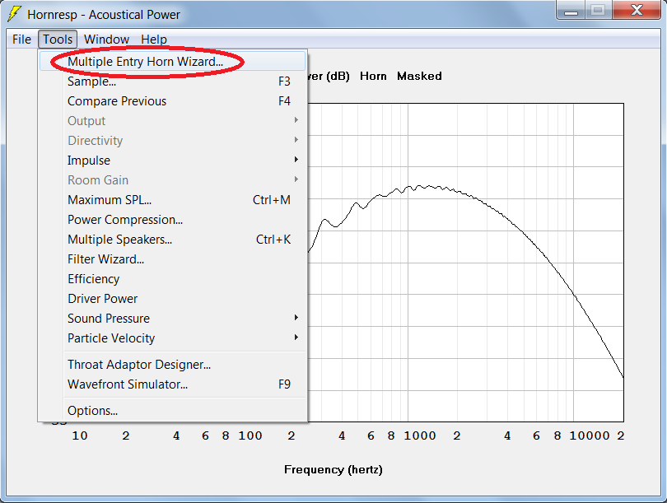The width and height of the screenshot is (667, 503).
Task: Launch the Filter Wizard...
Action: [172, 259]
